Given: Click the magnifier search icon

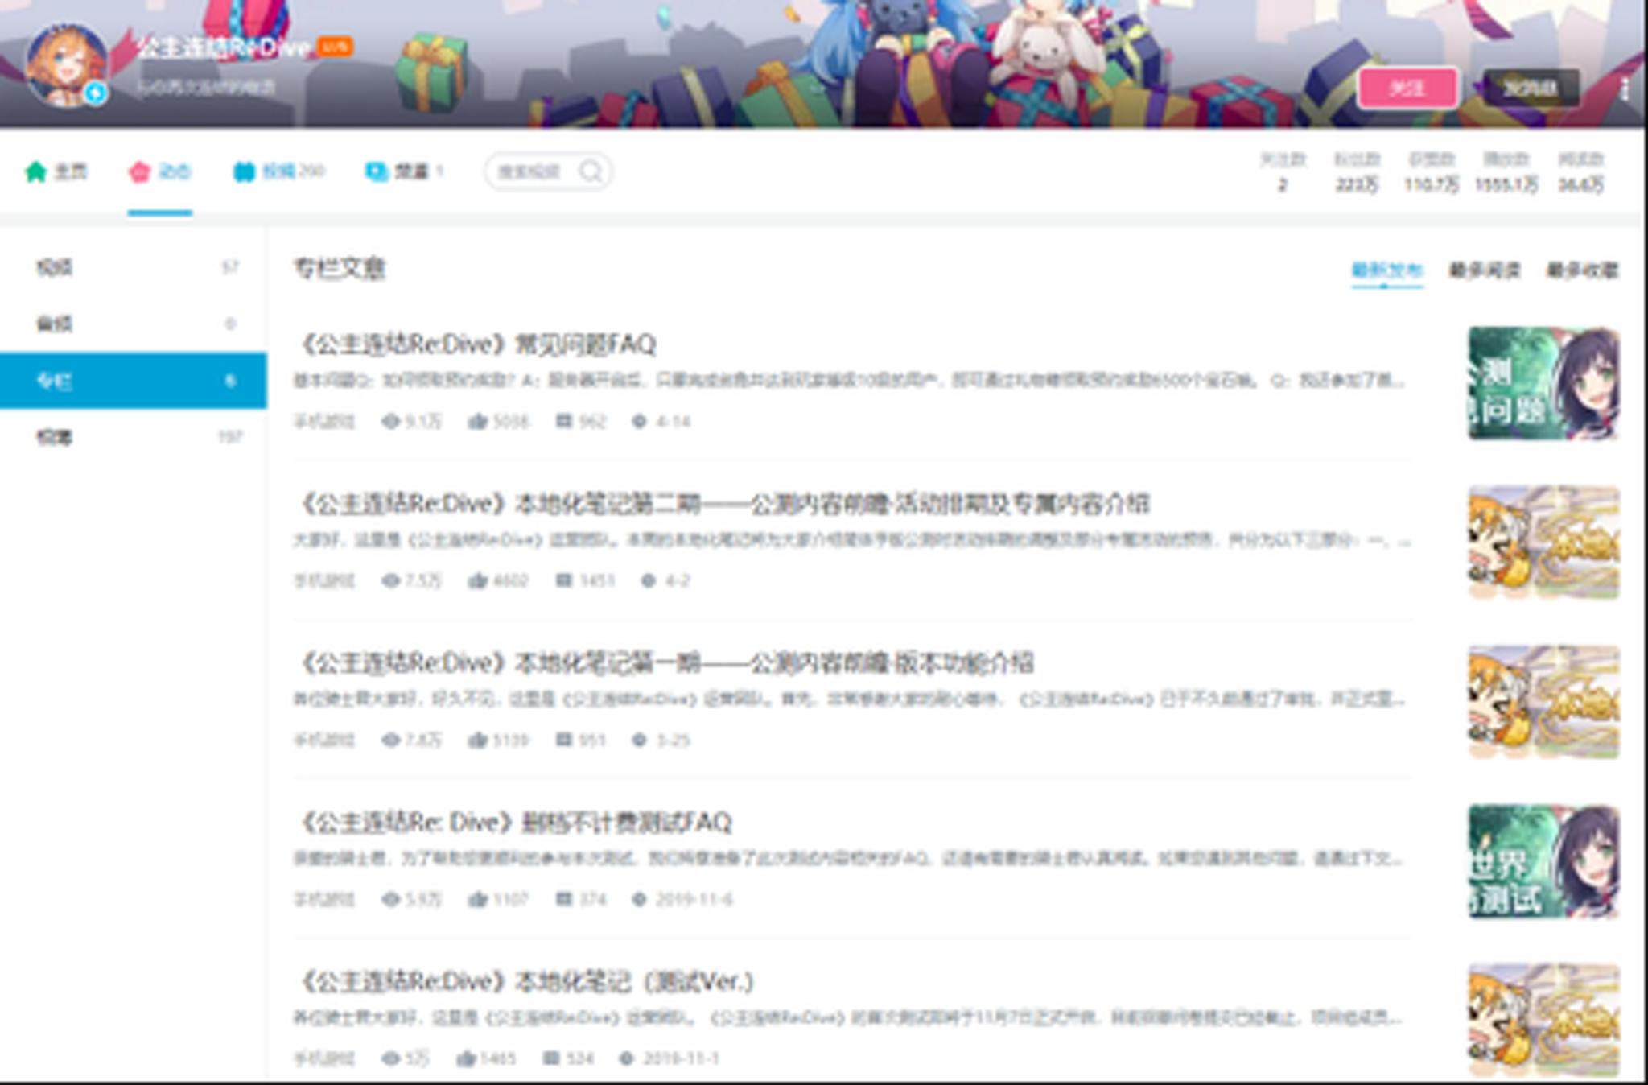Looking at the screenshot, I should pos(591,171).
